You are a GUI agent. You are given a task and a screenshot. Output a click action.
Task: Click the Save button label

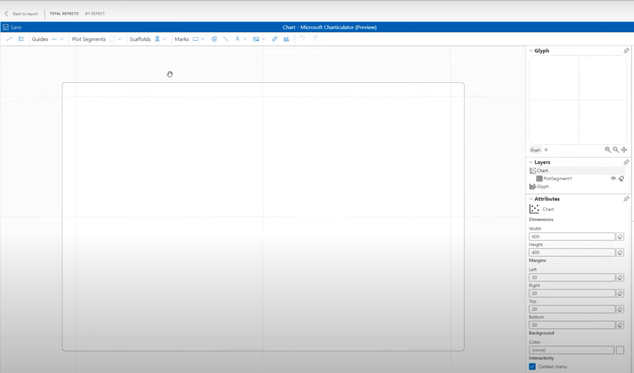16,27
